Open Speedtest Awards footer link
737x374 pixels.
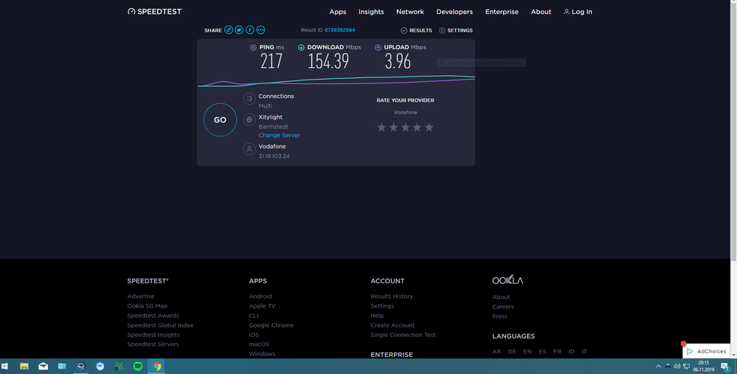pos(153,316)
